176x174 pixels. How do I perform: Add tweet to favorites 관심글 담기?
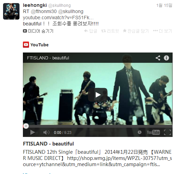point(136,31)
